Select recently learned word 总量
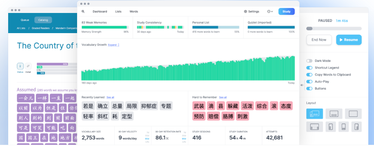Screen dimensions: 374x150 [x=117, y=106]
